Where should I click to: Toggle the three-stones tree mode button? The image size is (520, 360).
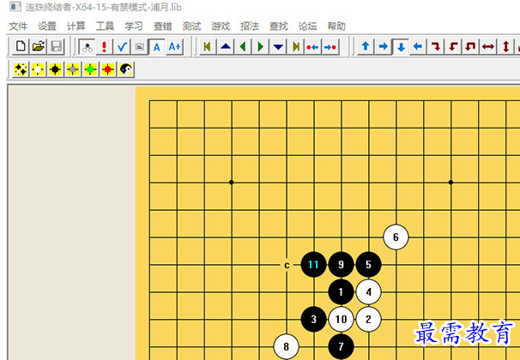tap(87, 46)
